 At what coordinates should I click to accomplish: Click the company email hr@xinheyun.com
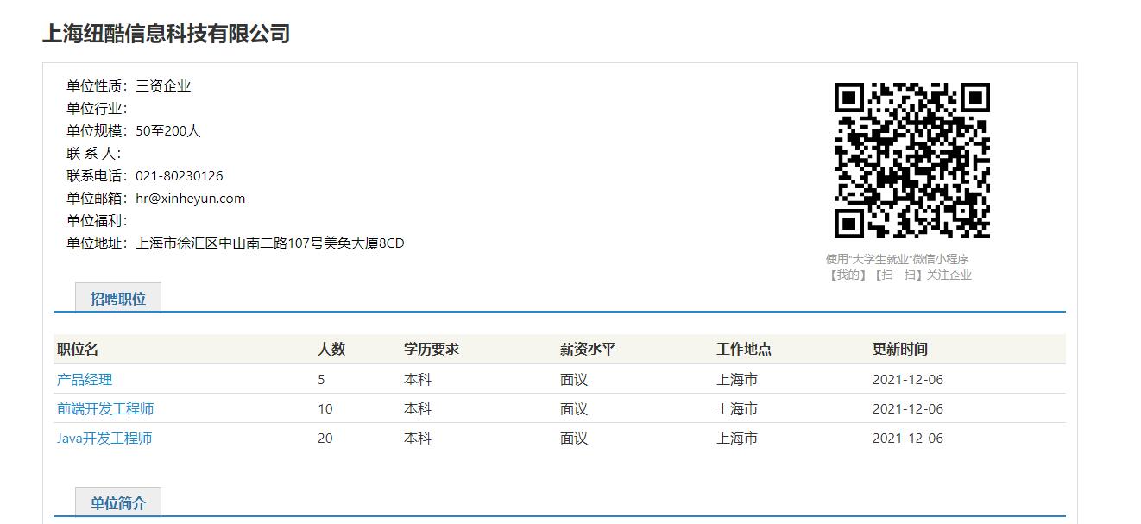click(190, 199)
